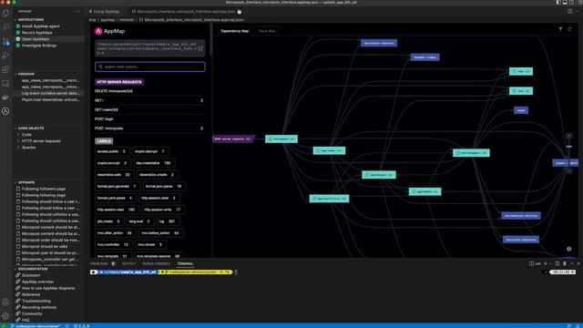Click the open-file icon beside source path
Screen dimensions: 583x328
tap(200, 48)
